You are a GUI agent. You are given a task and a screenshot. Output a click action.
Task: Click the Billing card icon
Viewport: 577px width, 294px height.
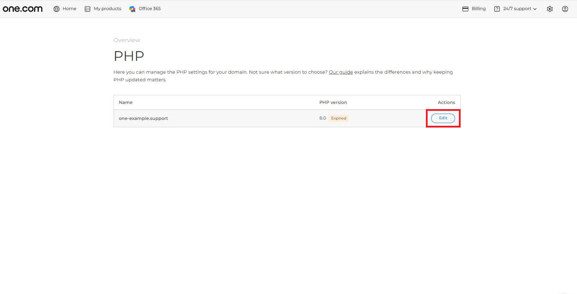[465, 9]
